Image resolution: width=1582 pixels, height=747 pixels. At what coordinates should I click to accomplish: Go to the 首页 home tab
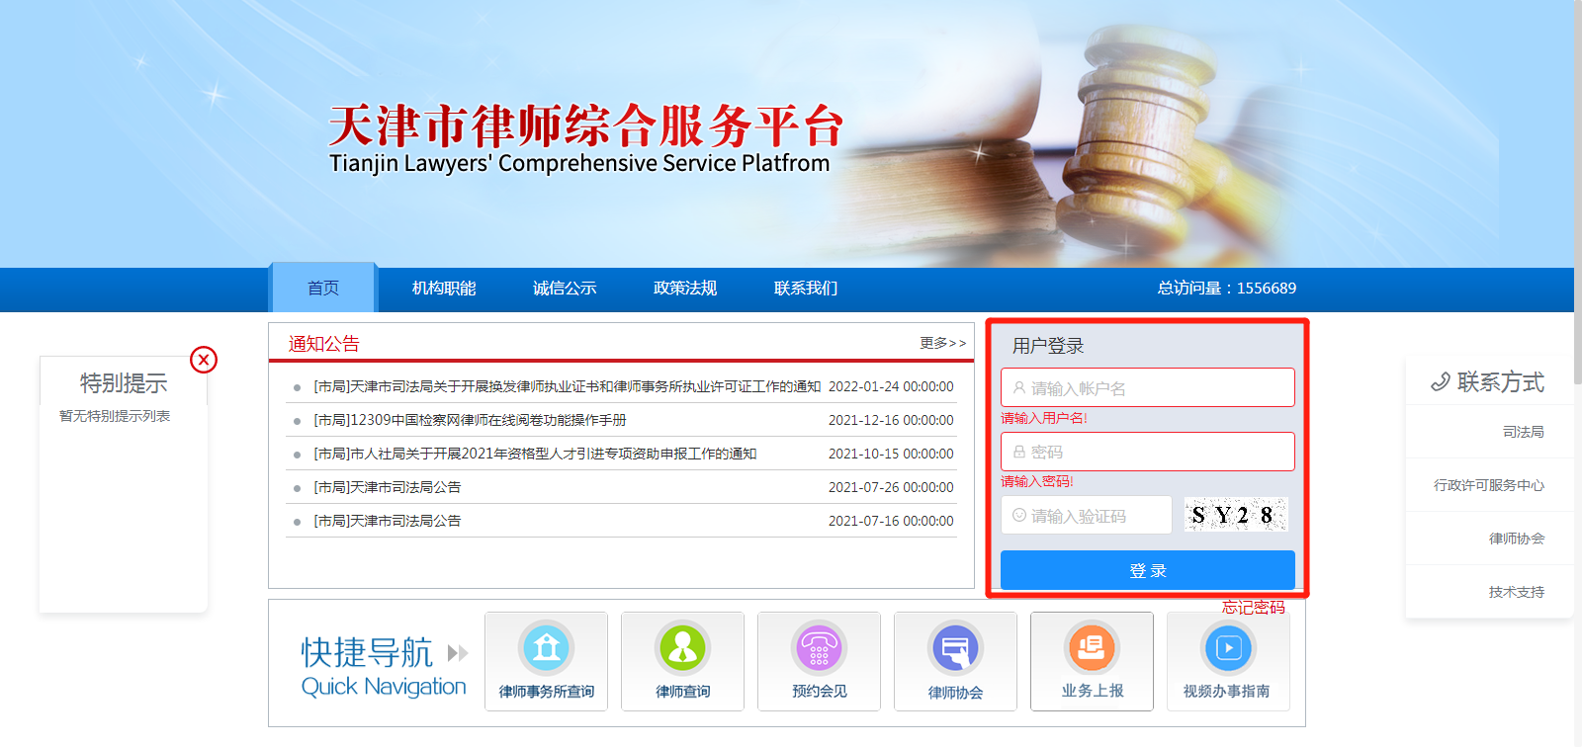pyautogui.click(x=323, y=289)
